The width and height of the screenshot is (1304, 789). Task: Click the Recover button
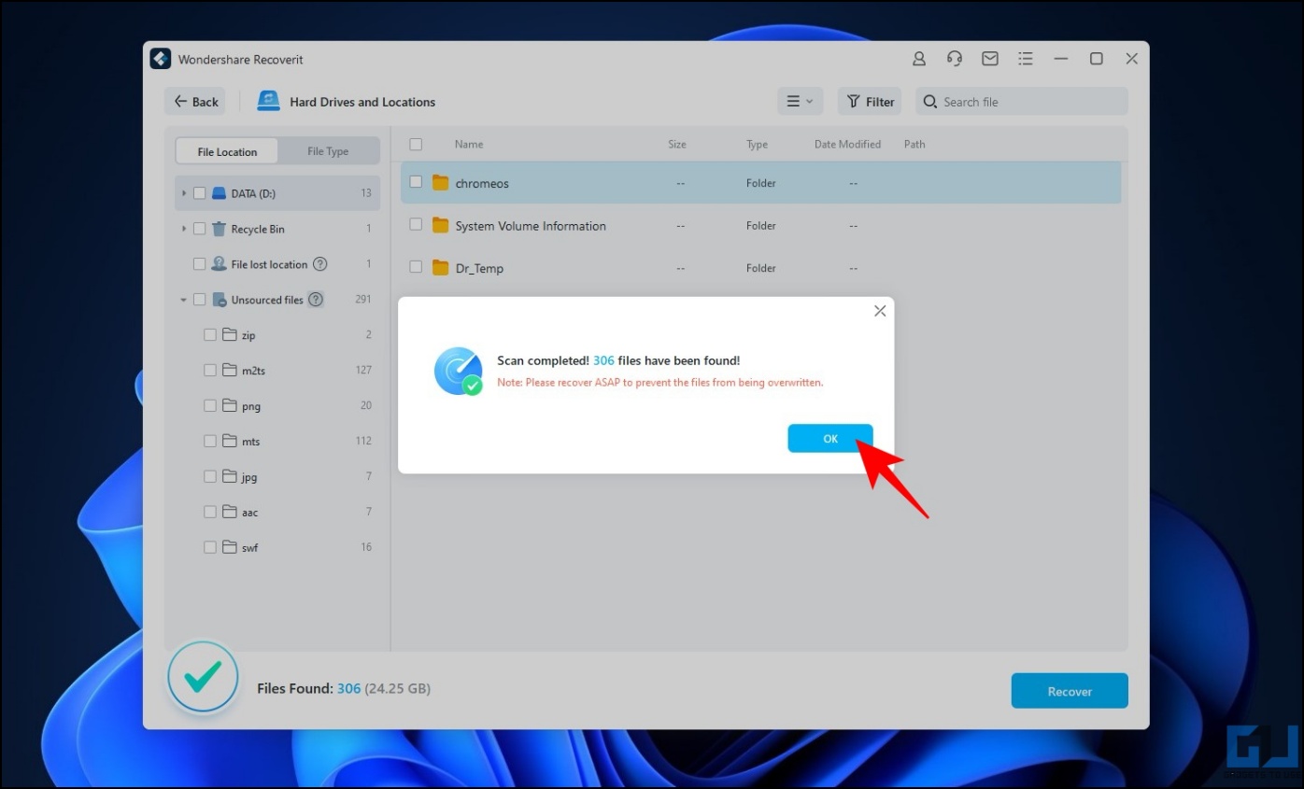[x=1070, y=691]
